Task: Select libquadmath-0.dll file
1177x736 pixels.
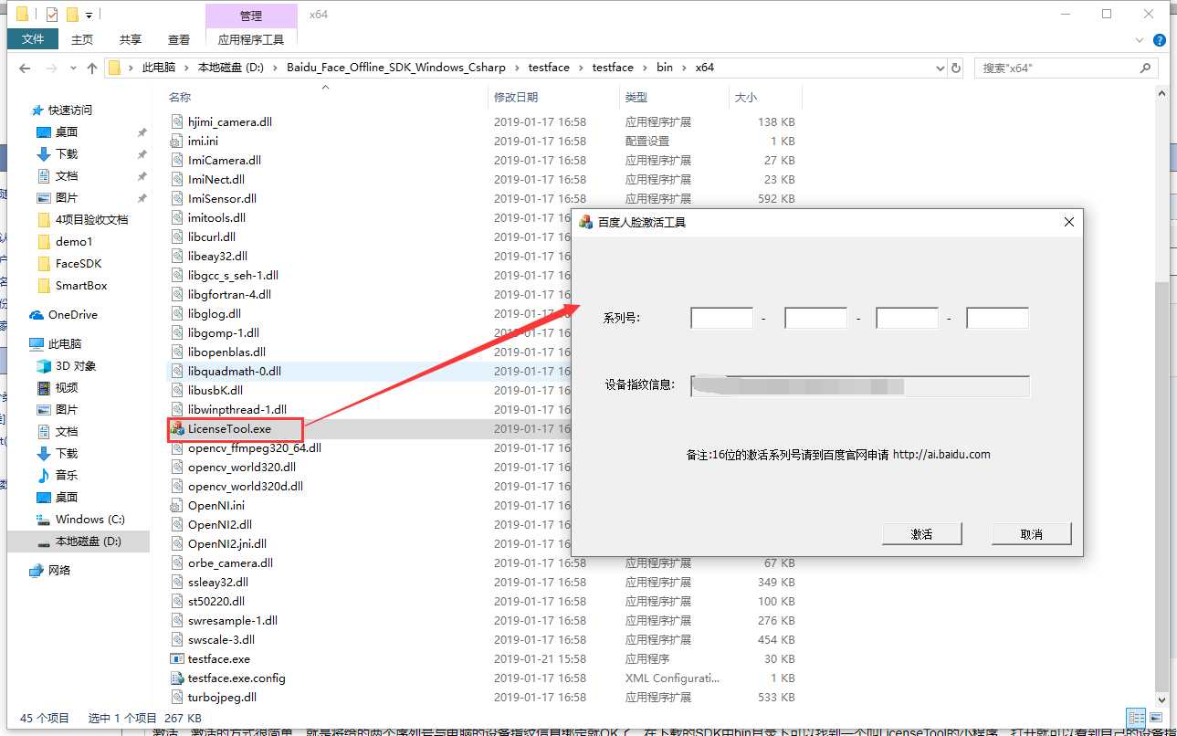Action: pos(235,371)
